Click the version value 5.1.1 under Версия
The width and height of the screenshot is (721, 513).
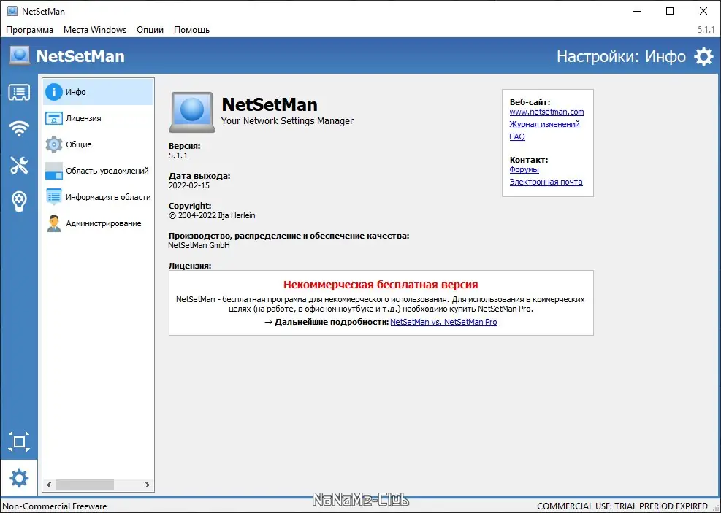[178, 155]
